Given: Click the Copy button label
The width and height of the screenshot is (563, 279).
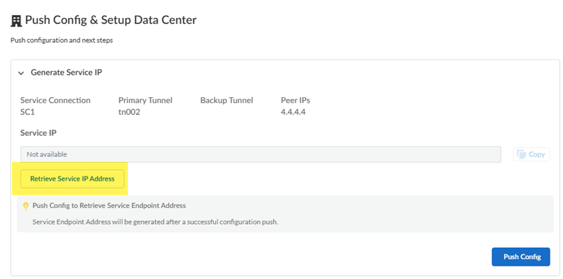Looking at the screenshot, I should point(537,154).
